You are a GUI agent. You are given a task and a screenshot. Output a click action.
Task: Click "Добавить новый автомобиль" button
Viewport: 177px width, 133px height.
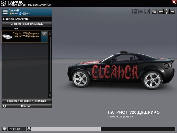pyautogui.click(x=27, y=24)
